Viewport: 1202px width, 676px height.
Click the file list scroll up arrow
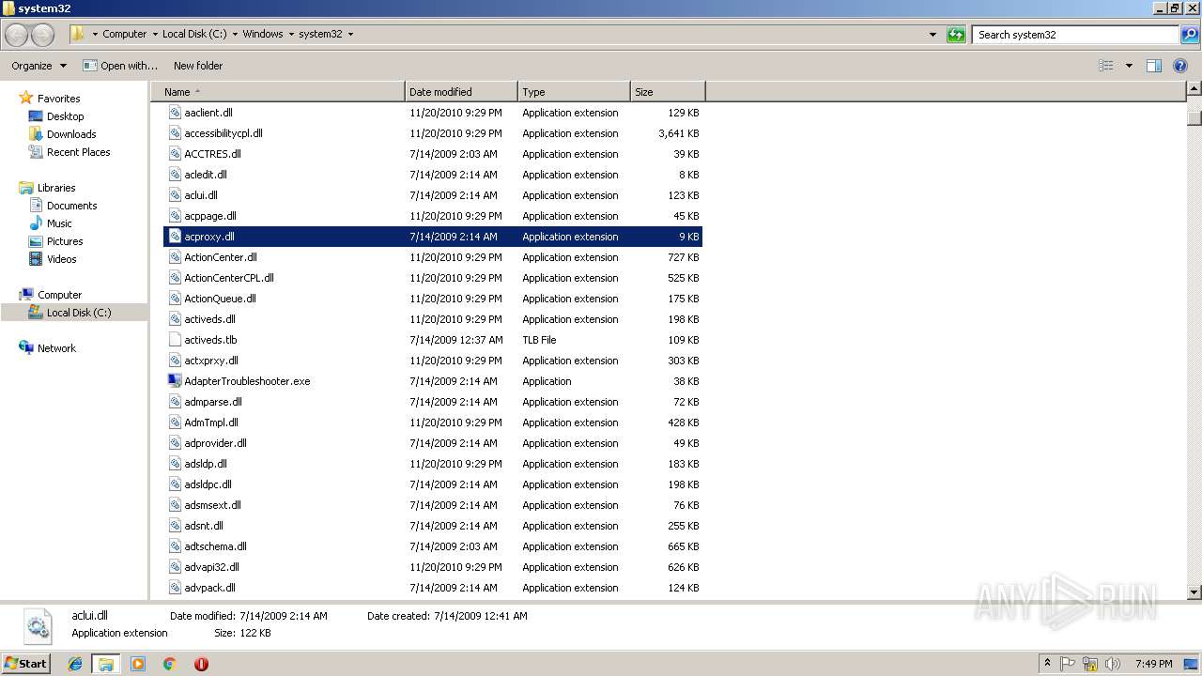coord(1194,89)
